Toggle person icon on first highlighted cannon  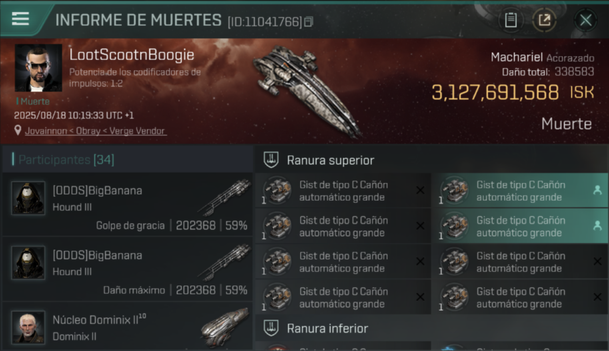click(597, 190)
